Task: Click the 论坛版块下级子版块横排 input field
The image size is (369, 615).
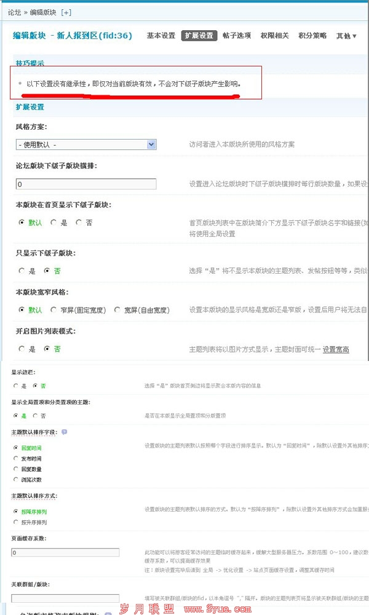Action: click(86, 184)
